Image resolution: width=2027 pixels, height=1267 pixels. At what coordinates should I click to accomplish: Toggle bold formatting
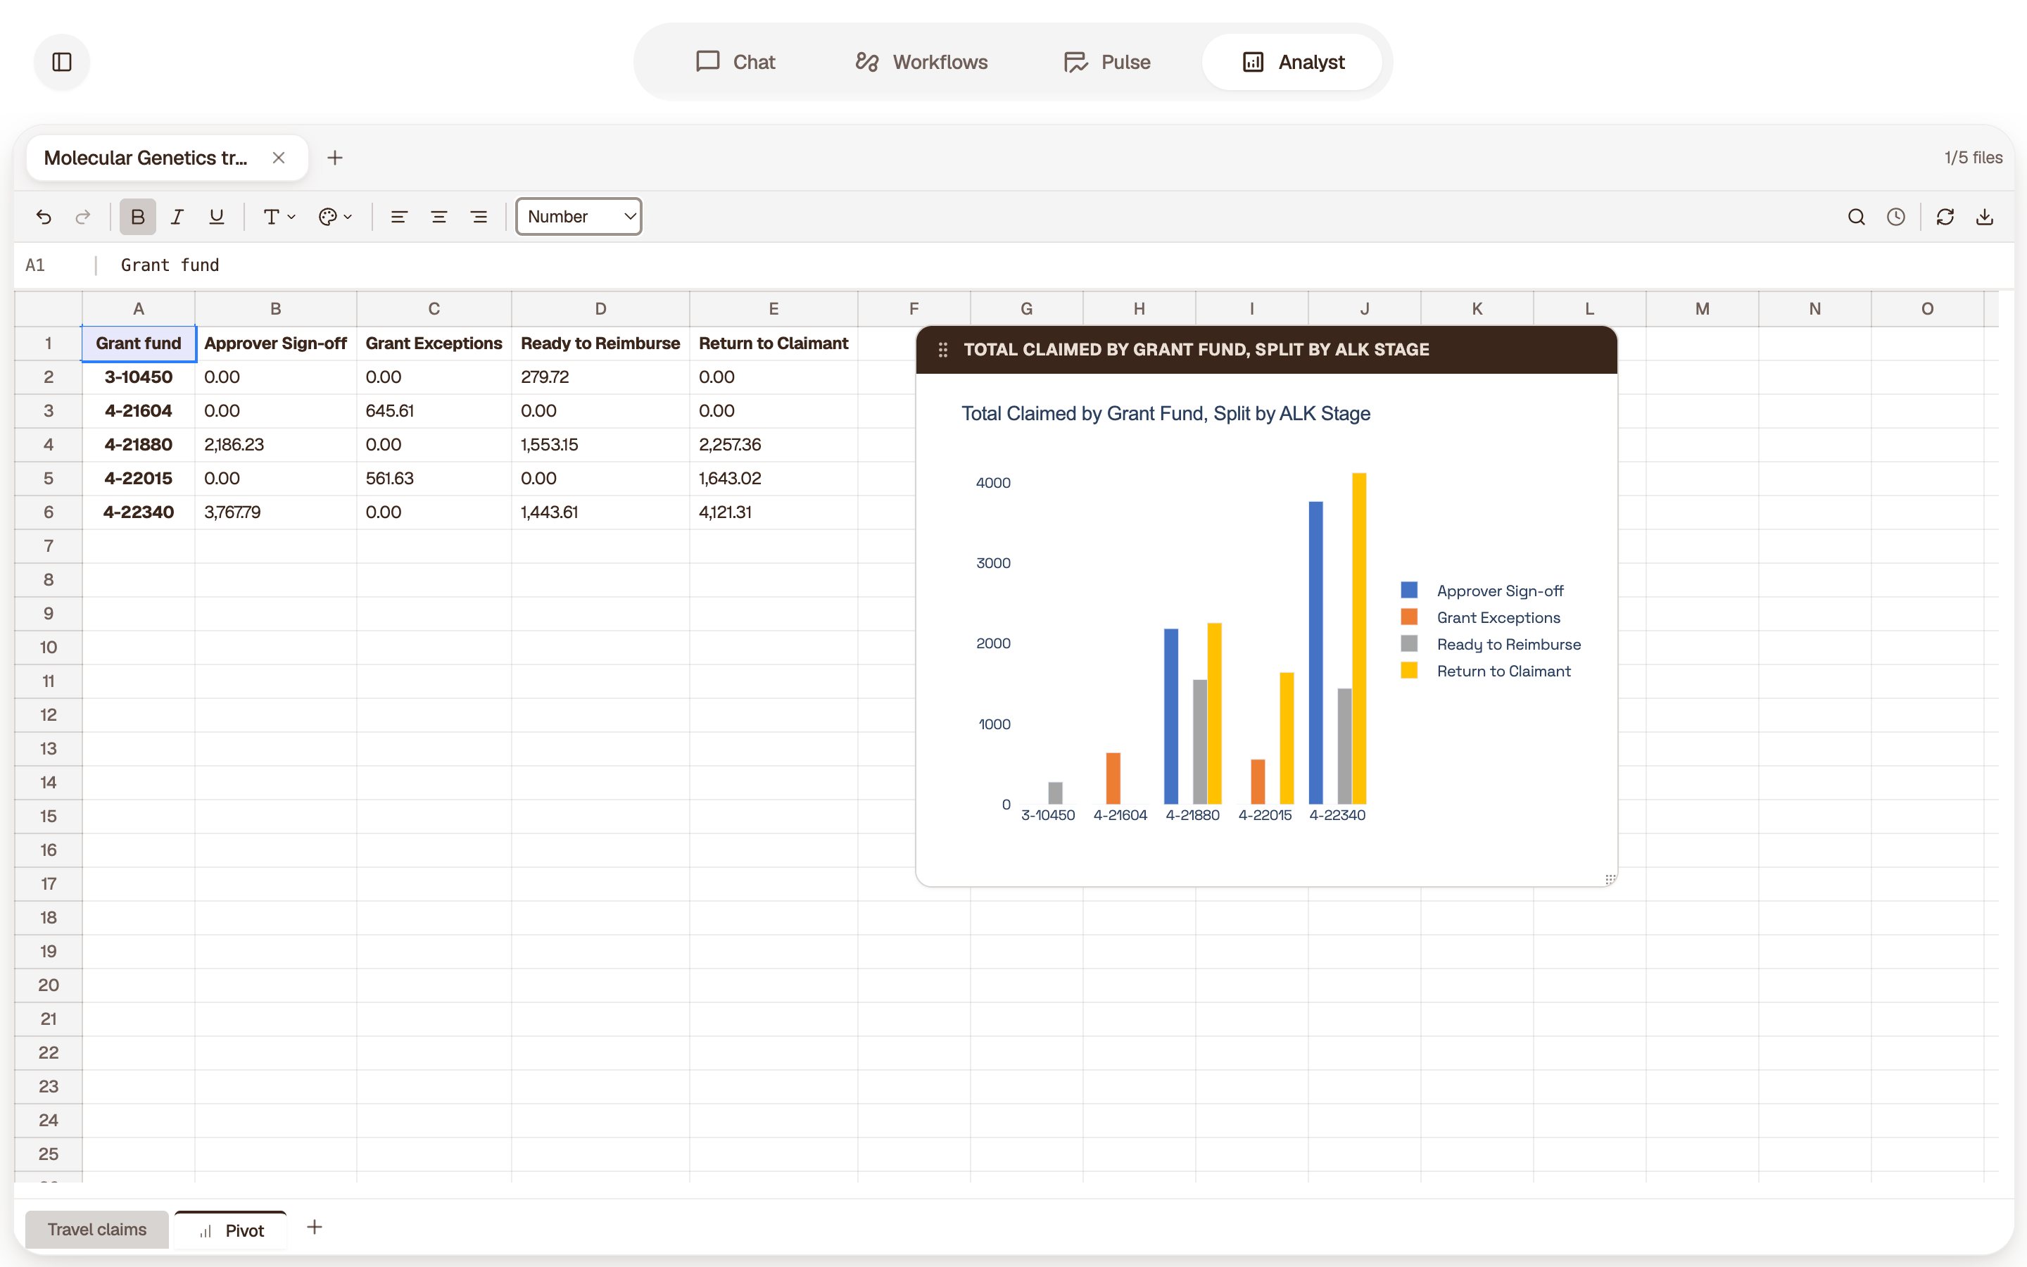coord(137,217)
